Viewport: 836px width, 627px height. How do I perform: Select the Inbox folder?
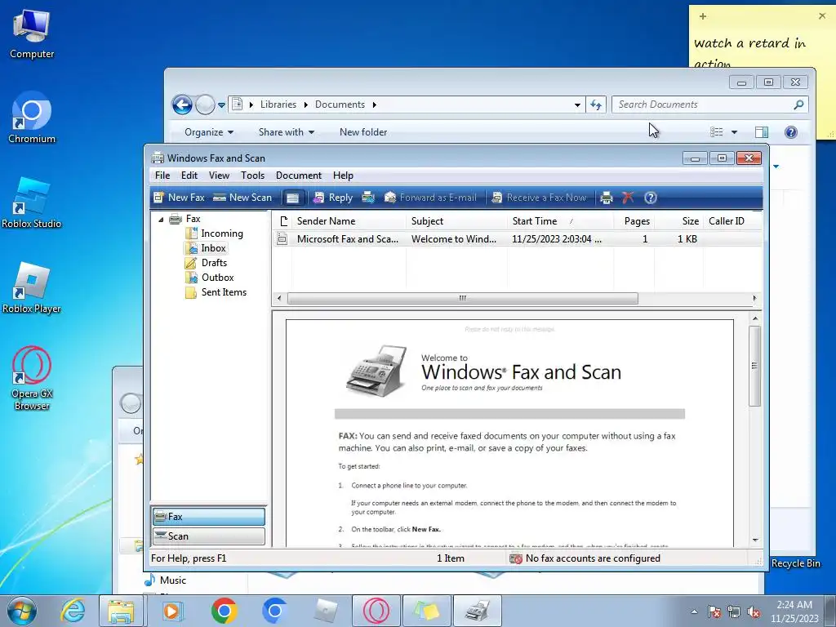pyautogui.click(x=206, y=248)
